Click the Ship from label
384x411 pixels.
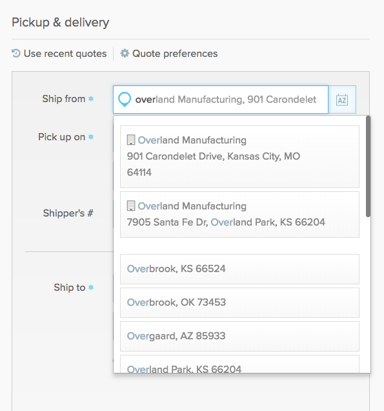pos(64,99)
